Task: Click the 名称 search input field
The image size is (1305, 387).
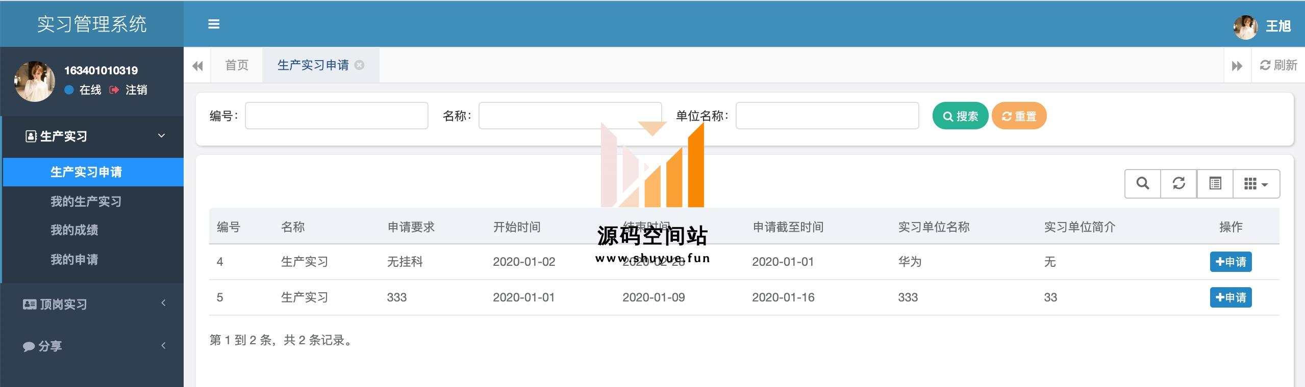Action: [570, 116]
